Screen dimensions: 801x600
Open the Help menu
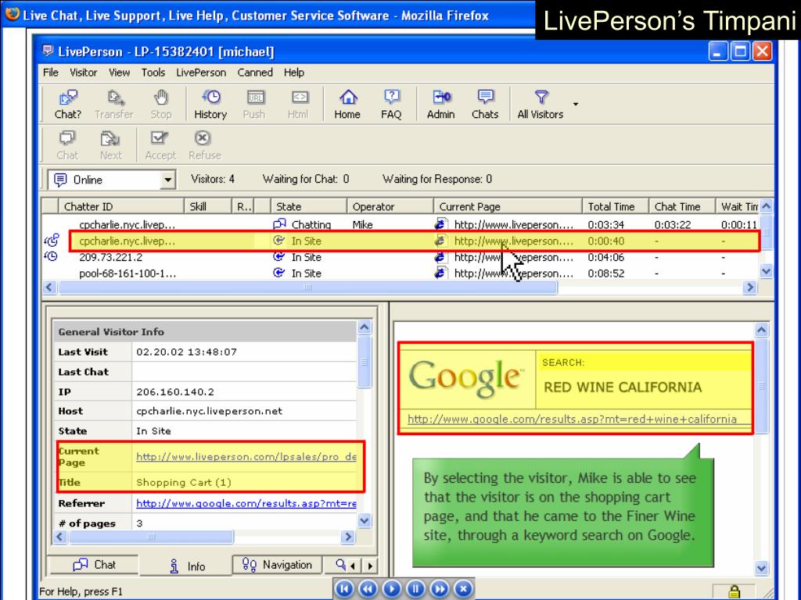[294, 73]
